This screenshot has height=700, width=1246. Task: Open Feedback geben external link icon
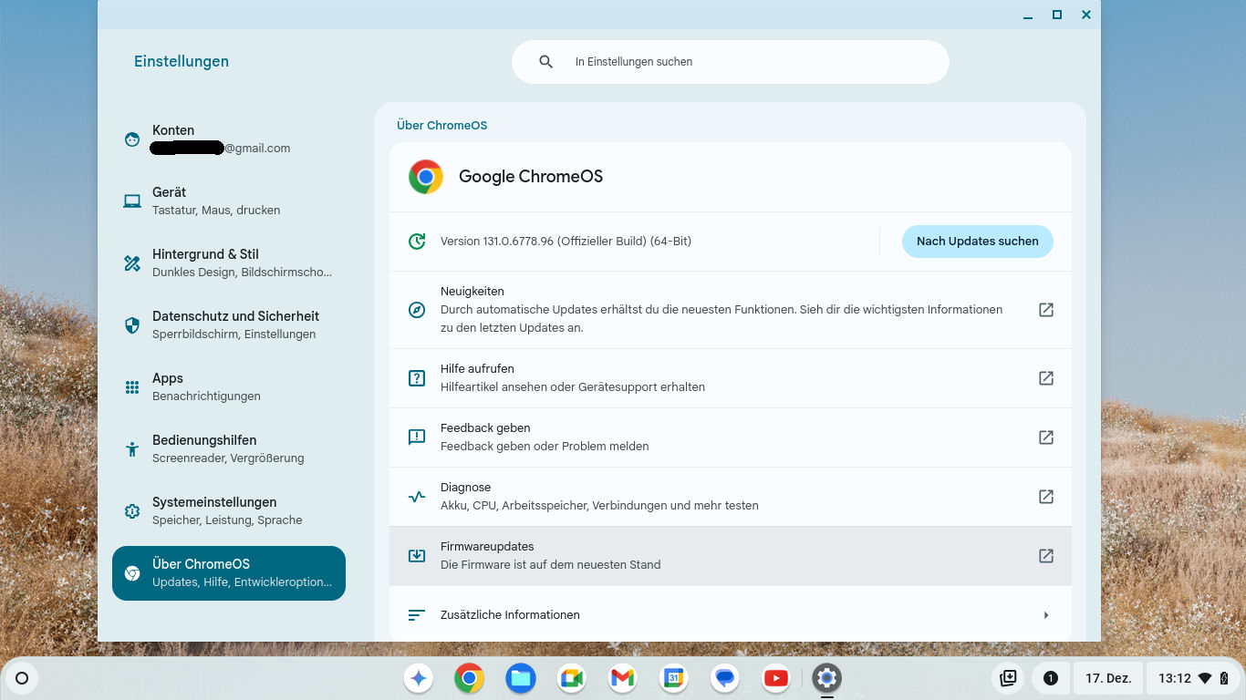pyautogui.click(x=1046, y=437)
